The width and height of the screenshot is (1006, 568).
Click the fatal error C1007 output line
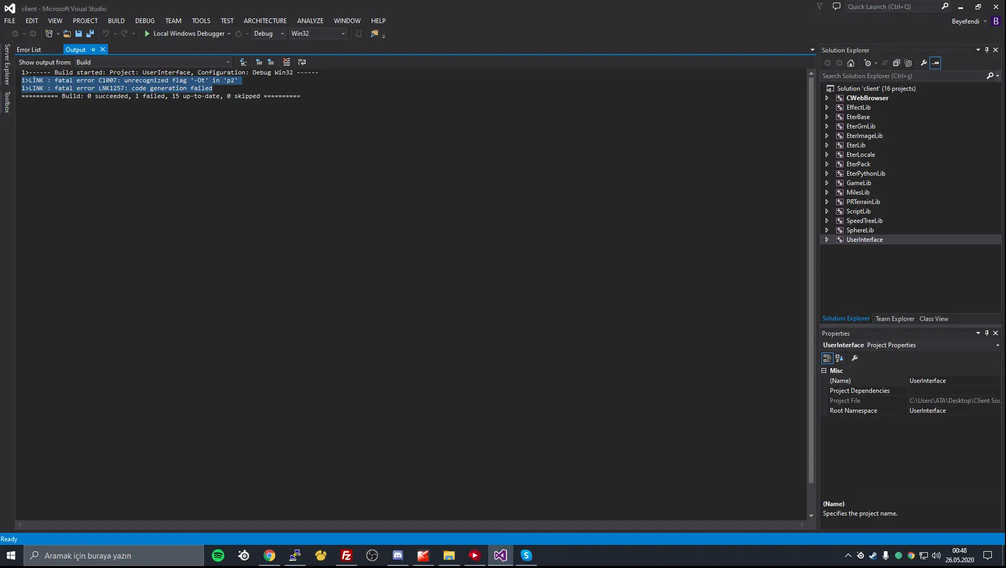pyautogui.click(x=132, y=80)
